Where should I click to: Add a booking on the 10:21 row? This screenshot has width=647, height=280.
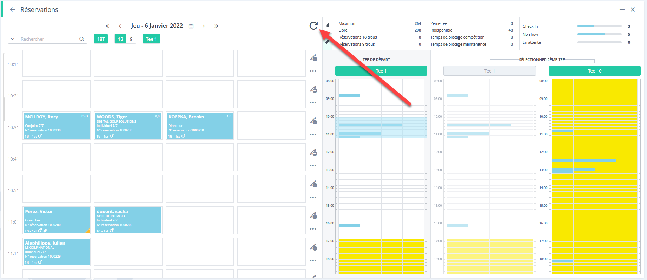point(313,89)
